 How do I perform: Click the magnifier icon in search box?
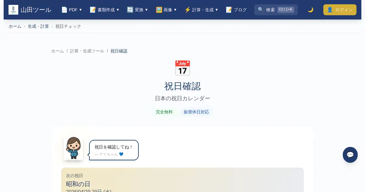(261, 10)
